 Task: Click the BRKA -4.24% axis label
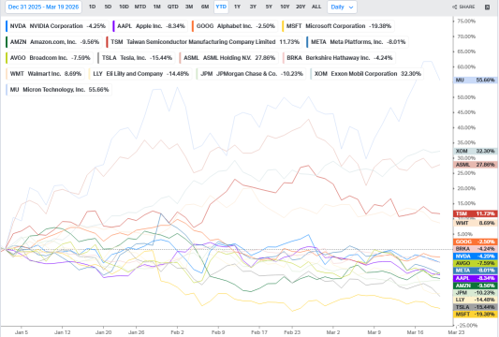click(475, 249)
